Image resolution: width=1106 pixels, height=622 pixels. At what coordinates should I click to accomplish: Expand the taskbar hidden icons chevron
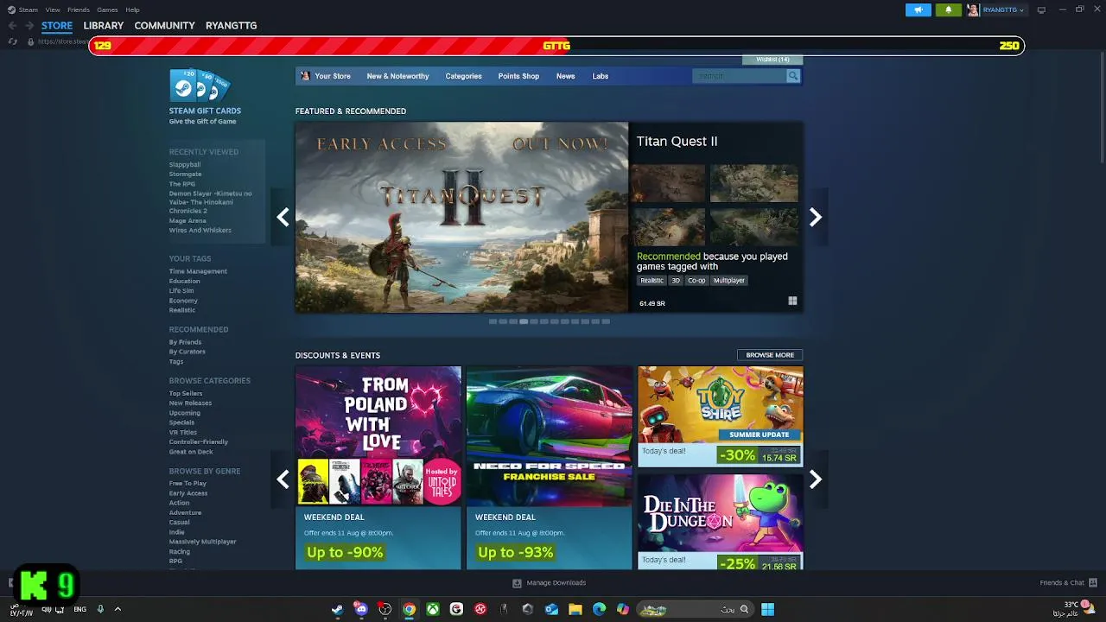pos(118,609)
